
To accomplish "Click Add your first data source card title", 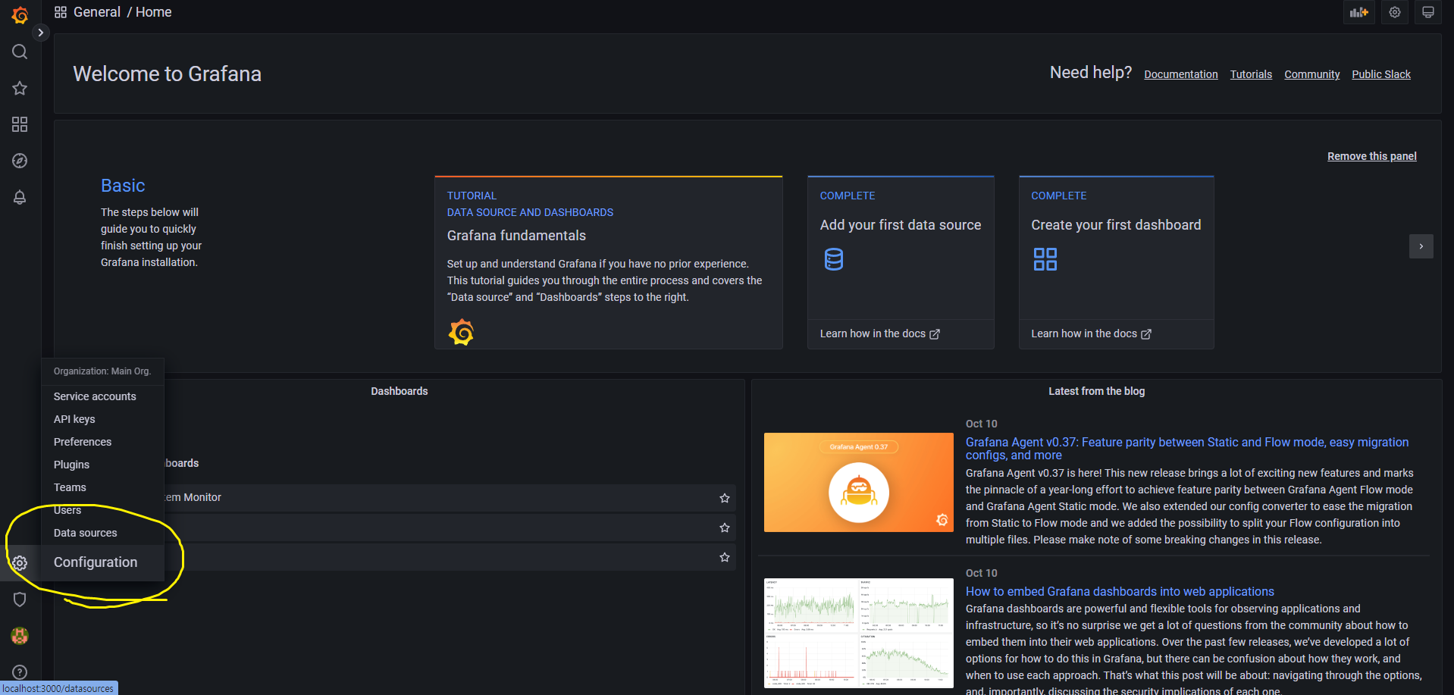I will pos(901,225).
